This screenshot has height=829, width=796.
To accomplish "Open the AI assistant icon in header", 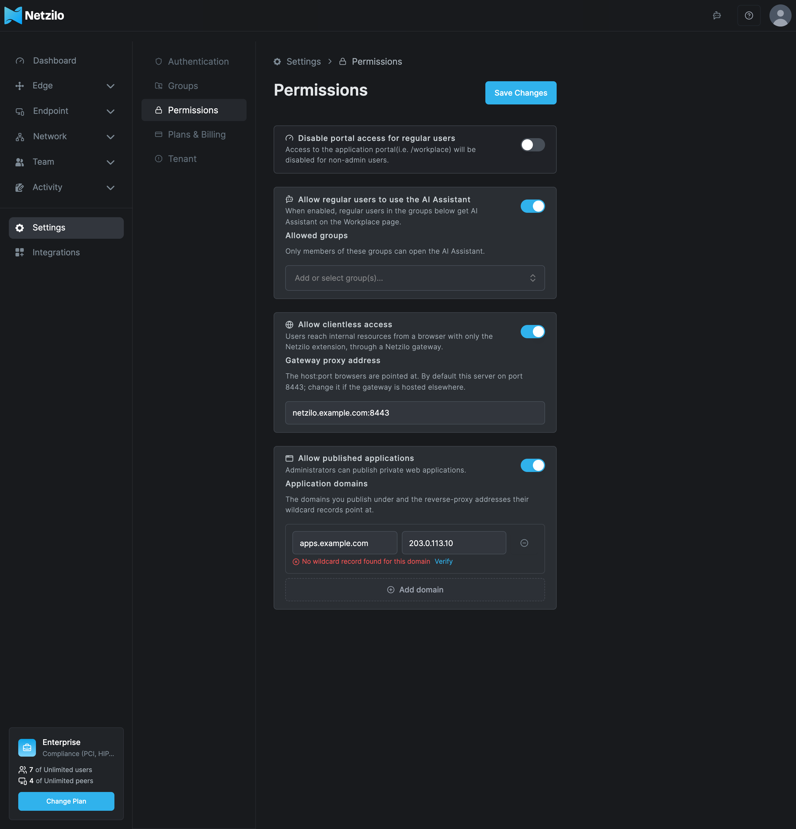I will click(x=716, y=16).
